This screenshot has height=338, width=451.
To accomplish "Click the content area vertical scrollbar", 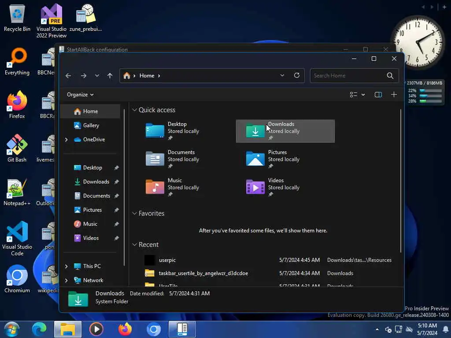I will coord(401,181).
